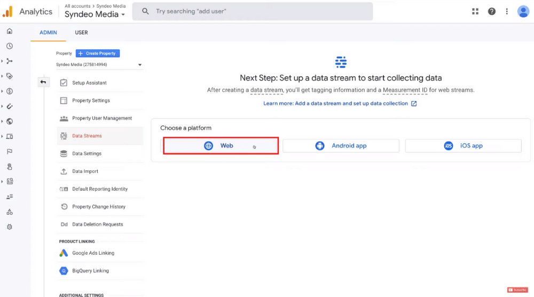Open the Conversions flag icon in sidebar
534x297 pixels.
(10, 151)
